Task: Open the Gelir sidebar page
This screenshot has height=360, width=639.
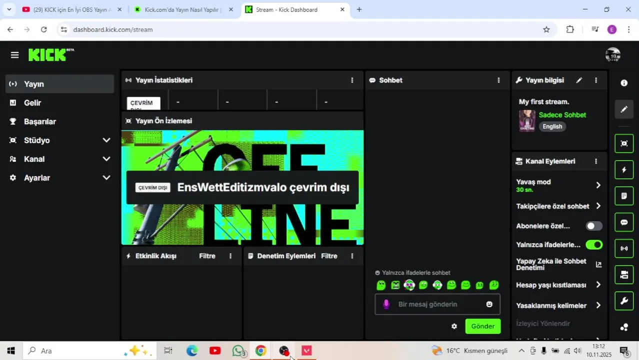Action: [x=60, y=102]
